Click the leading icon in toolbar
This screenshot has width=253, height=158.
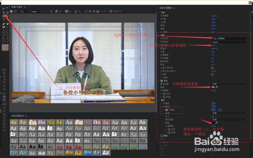(x=76, y=11)
